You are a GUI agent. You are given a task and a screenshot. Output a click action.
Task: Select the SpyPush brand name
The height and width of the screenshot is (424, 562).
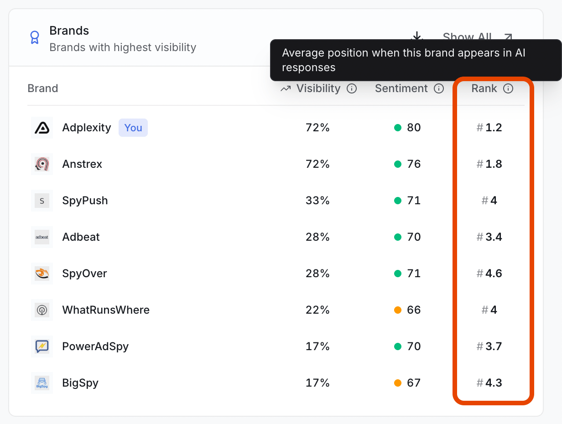click(x=85, y=201)
